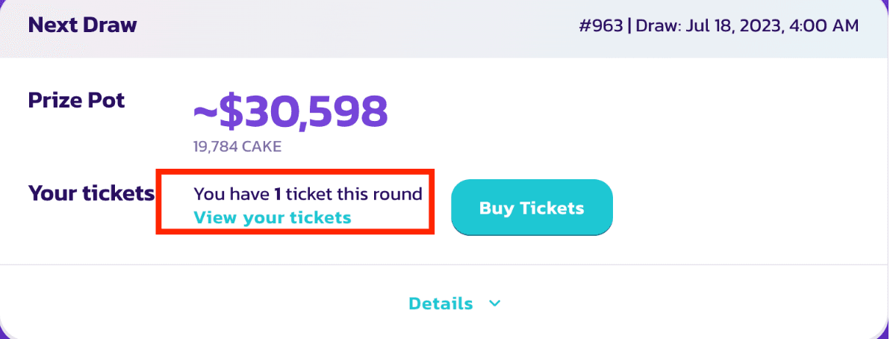Screen dimensions: 890x339
Task: Click the Next Draw heading
Action: coord(82,25)
